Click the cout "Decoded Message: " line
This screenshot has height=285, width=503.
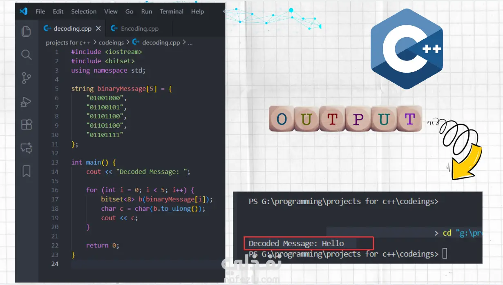(x=139, y=171)
